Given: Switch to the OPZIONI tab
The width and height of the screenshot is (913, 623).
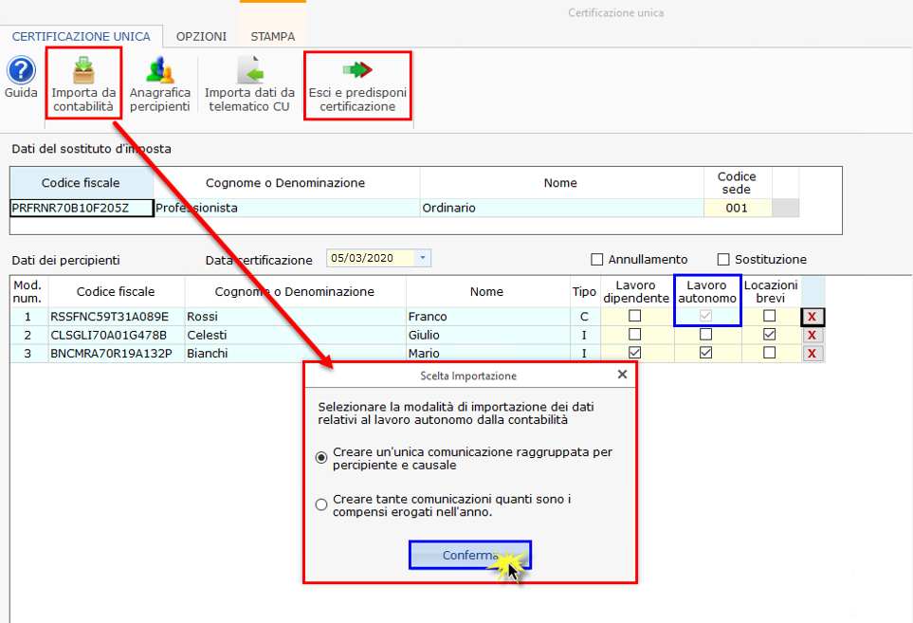Looking at the screenshot, I should point(201,36).
